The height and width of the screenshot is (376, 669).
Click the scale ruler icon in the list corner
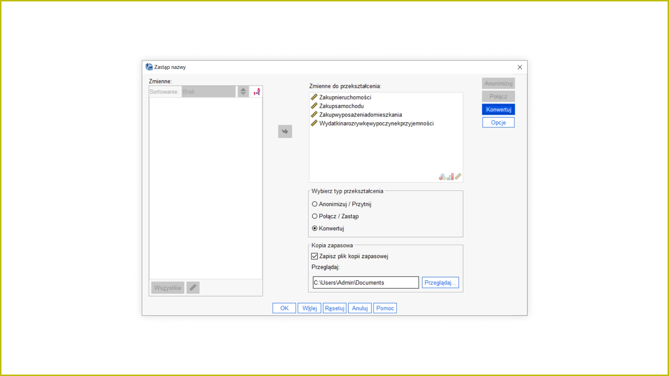pos(458,177)
